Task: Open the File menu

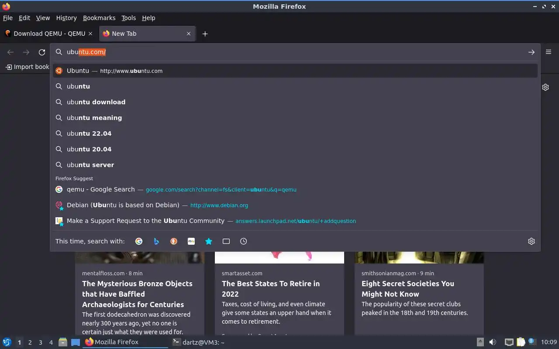Action: (x=8, y=18)
